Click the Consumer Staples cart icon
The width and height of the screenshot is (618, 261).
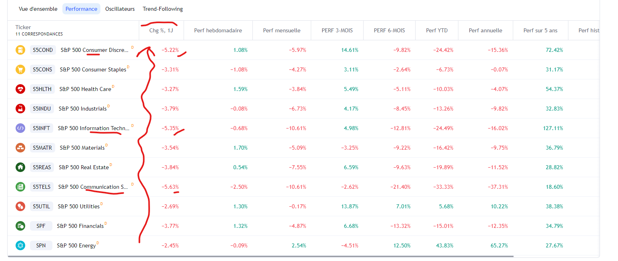click(x=20, y=69)
